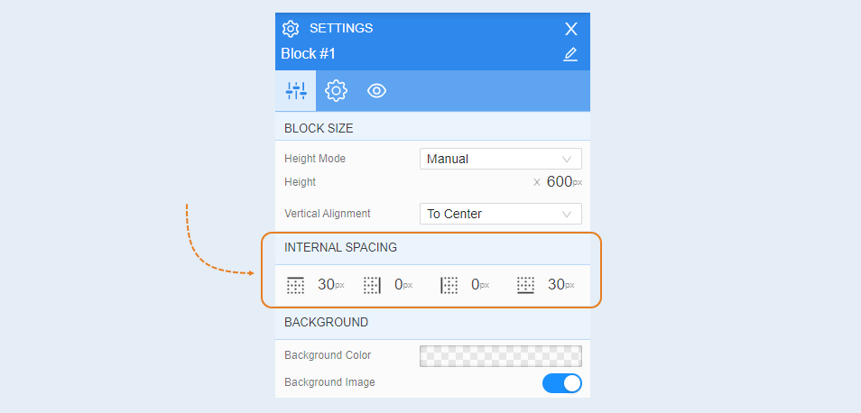Open the Height Mode dropdown
Viewport: 861px width, 413px height.
pos(501,159)
